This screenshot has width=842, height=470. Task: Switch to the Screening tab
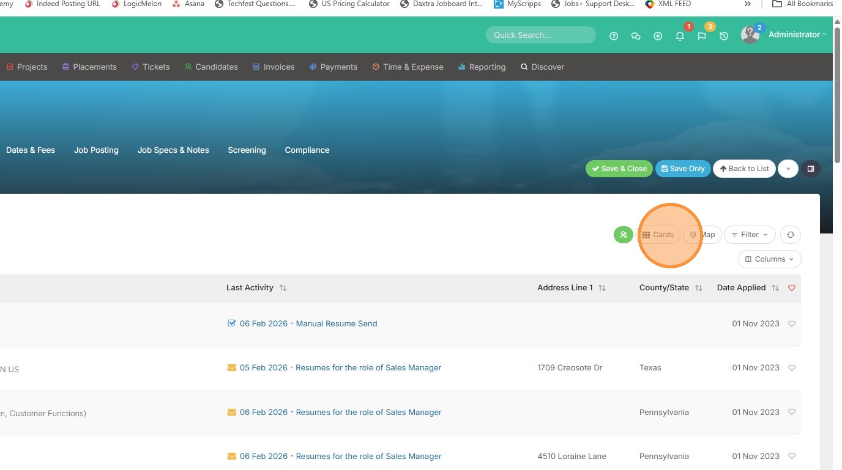(247, 150)
